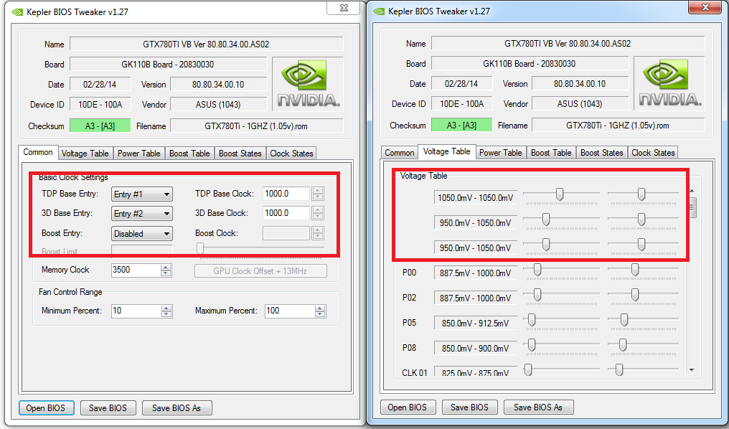The width and height of the screenshot is (729, 429).
Task: Open Boost States tab in right window
Action: (602, 153)
